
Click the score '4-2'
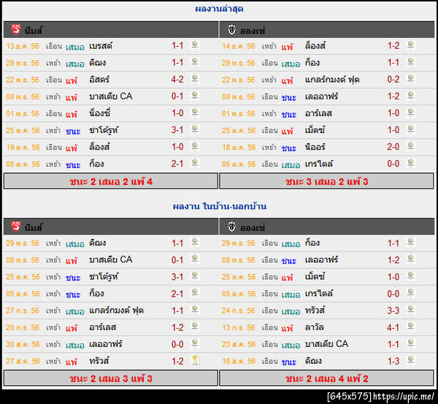pyautogui.click(x=177, y=80)
